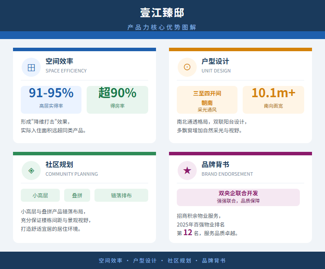
Task: Click the 10.1m+ 南向面宽 box
Action: [x=273, y=100]
